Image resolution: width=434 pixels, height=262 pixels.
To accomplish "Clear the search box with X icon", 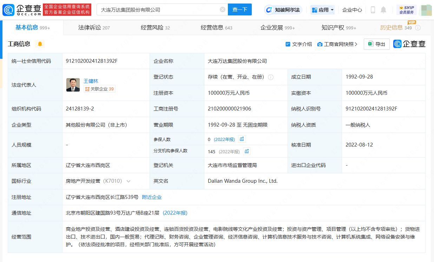I will 223,9.
